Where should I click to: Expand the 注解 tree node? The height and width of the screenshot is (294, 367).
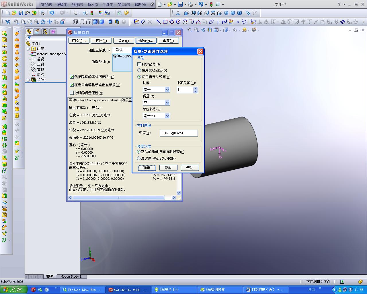coord(28,49)
